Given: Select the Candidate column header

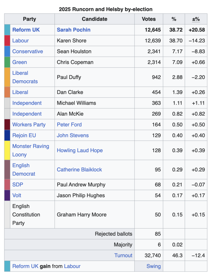Looking at the screenshot, I should click(95, 19).
